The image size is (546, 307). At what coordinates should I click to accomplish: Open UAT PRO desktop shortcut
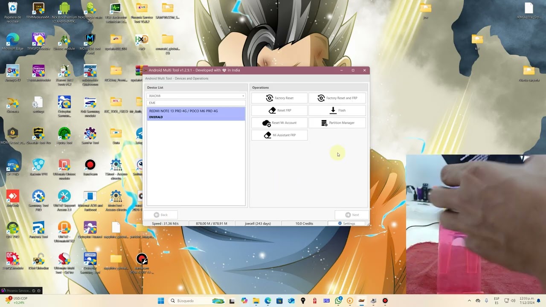[x=13, y=230]
